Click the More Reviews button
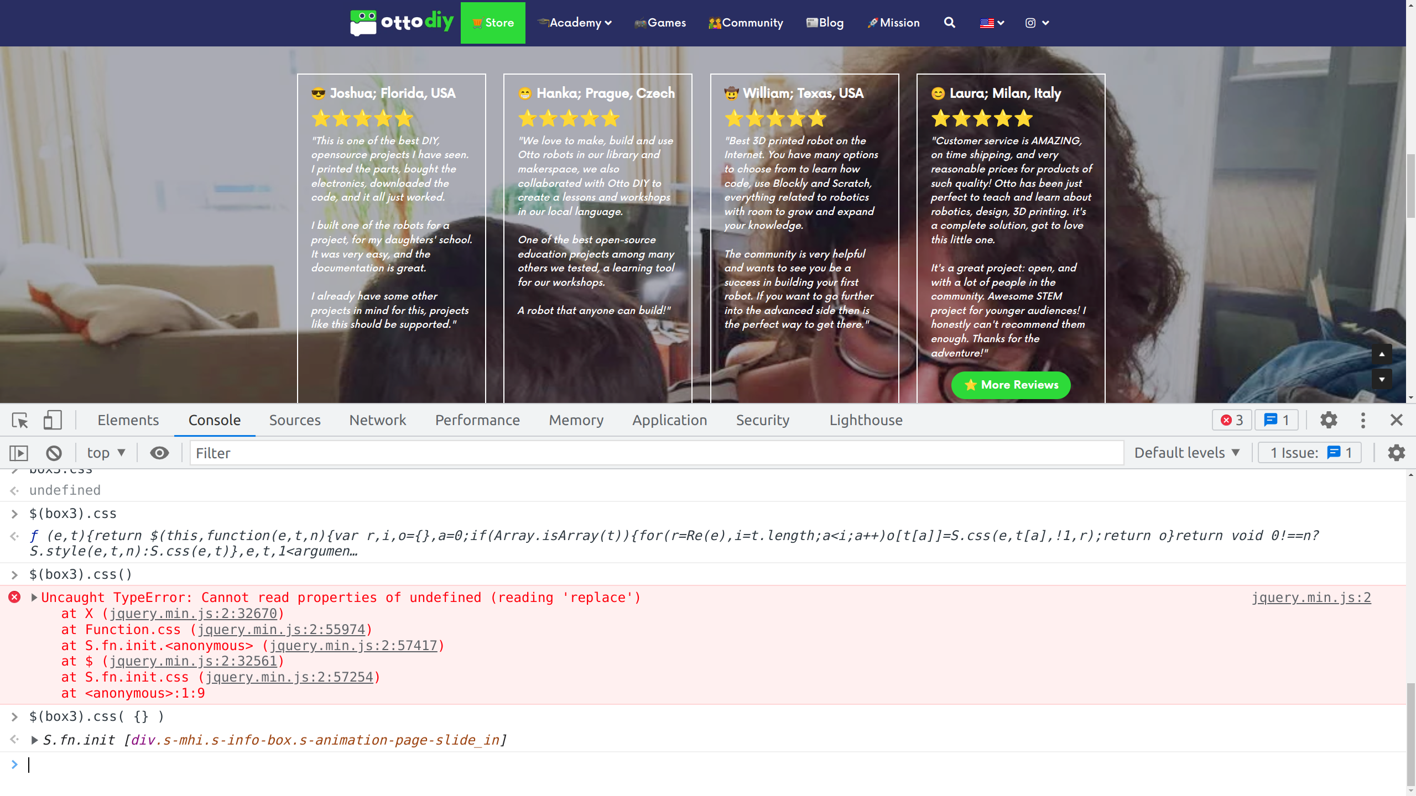Screen dimensions: 1416x796 (1011, 385)
